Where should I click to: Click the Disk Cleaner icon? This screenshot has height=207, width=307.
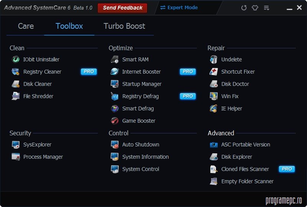pos(15,84)
